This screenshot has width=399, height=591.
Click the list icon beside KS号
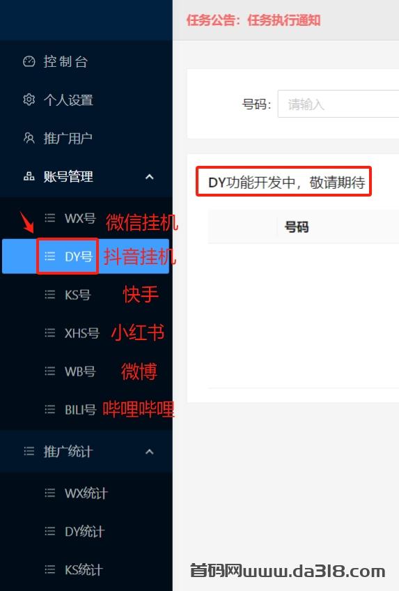click(x=49, y=294)
